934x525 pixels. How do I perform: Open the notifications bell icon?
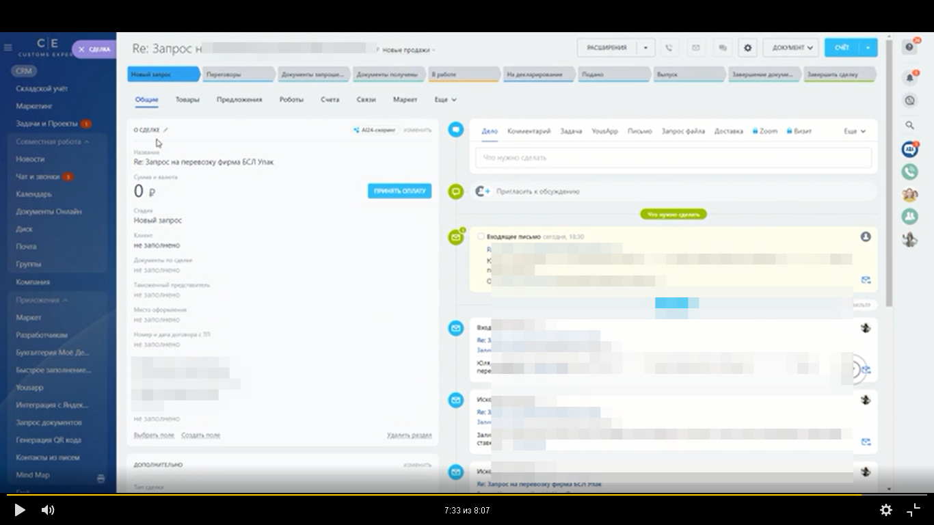(909, 78)
